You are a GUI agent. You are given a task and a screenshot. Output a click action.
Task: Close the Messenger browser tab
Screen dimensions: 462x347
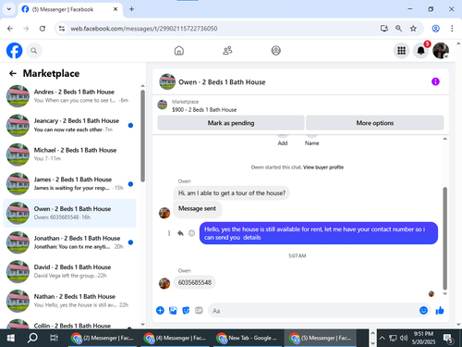[x=115, y=9]
